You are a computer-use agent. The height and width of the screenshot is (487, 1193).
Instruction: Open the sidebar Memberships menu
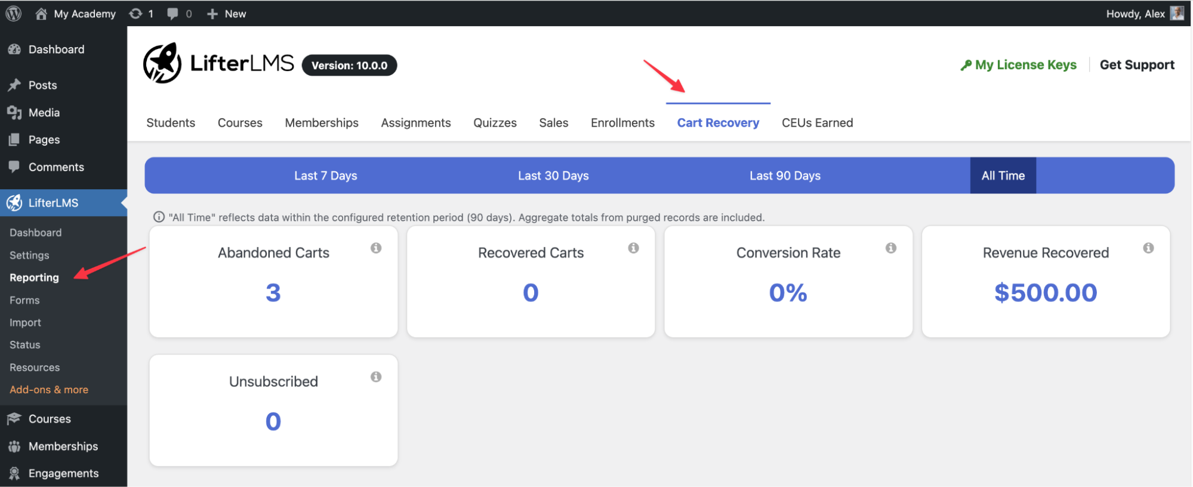click(x=63, y=446)
